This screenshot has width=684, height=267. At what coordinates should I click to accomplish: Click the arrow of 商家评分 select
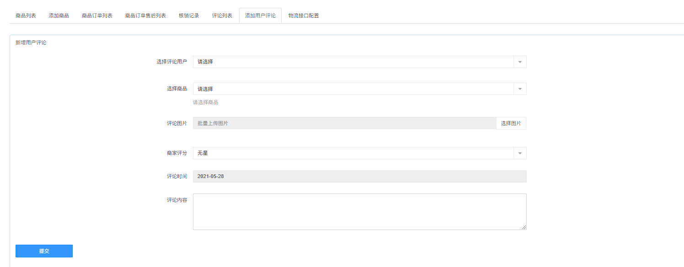[520, 153]
